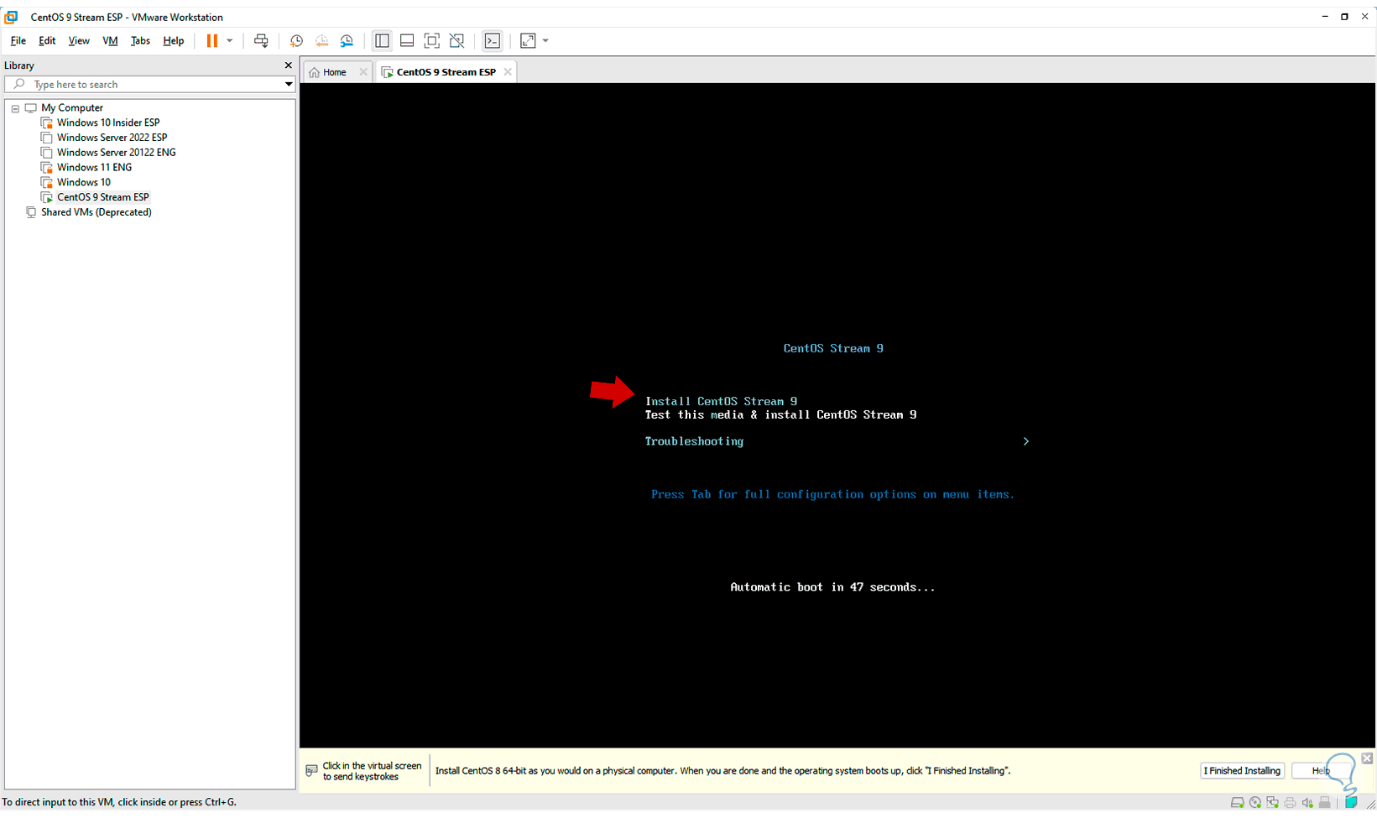Click the VMware Workstation title bar icon
Screen dimensions: 1377x818
coord(12,17)
